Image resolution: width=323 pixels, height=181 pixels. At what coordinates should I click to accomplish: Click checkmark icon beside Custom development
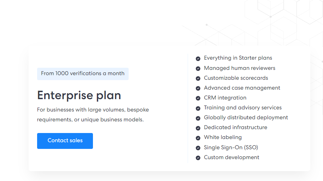(198, 158)
